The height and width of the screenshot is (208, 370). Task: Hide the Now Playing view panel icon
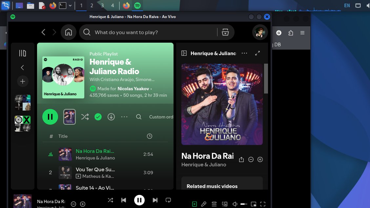click(184, 53)
